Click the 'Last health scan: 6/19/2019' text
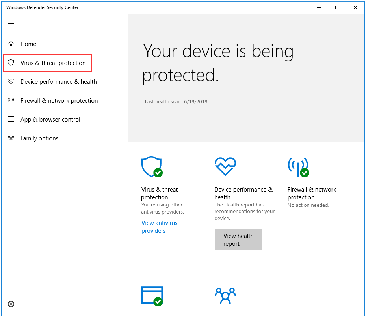Screen dimensions: 366x317 coord(176,101)
